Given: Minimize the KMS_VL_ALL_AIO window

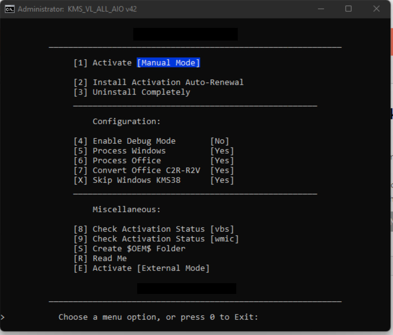Looking at the screenshot, I should [x=321, y=9].
